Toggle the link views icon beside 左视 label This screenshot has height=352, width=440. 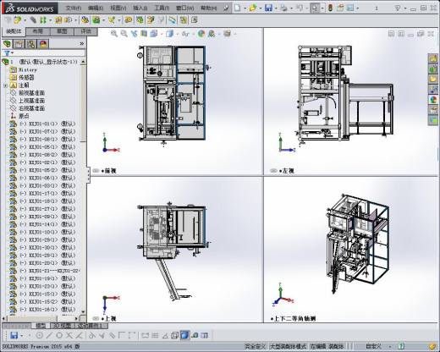tap(273, 171)
